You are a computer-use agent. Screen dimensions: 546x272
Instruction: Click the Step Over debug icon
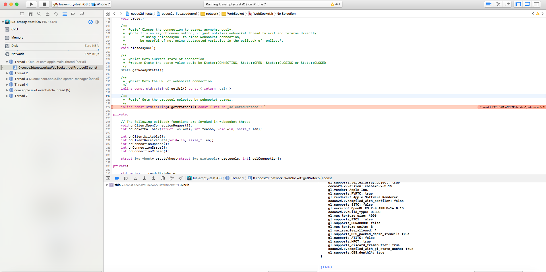coord(135,178)
